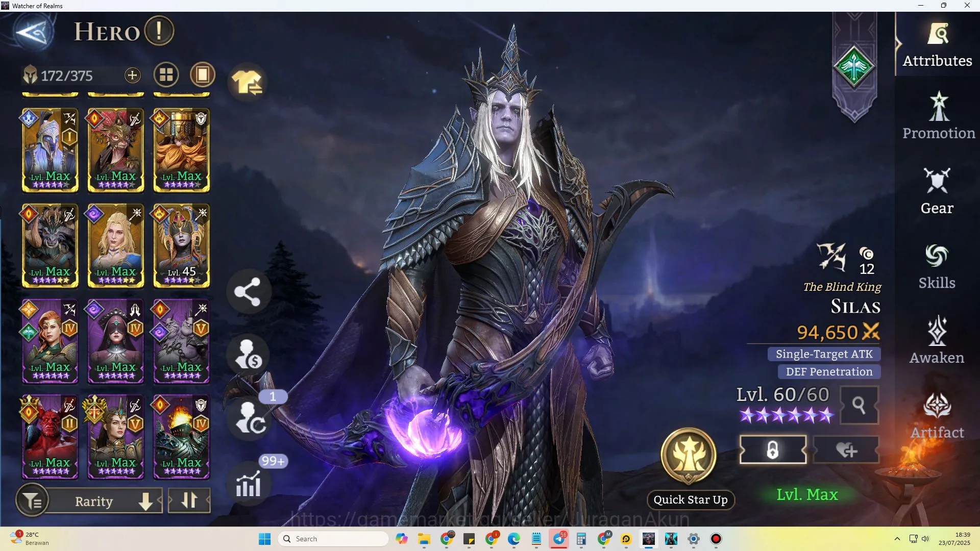The image size is (980, 551).
Task: Add hero slots with the plus button
Action: pyautogui.click(x=132, y=76)
